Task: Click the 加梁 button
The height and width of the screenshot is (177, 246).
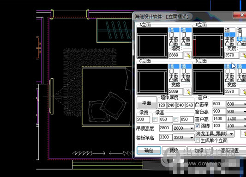Action: [x=199, y=151]
